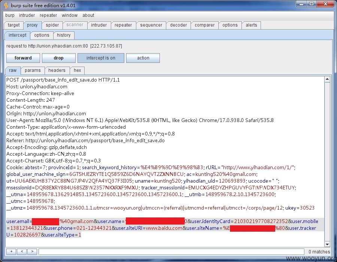The image size is (337, 262).
Task: Click the 'Content-Length: 247' header line
Action: (x=31, y=100)
